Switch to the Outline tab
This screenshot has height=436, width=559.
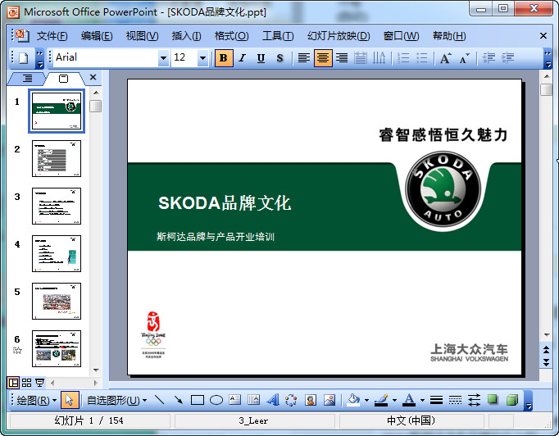[27, 78]
